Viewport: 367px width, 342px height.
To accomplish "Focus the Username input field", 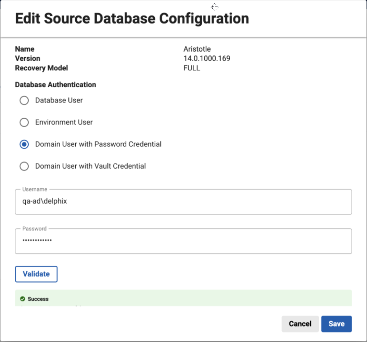I will [x=183, y=202].
